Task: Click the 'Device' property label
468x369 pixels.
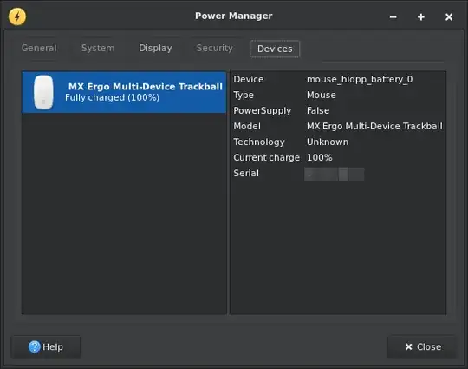Action: [249, 79]
